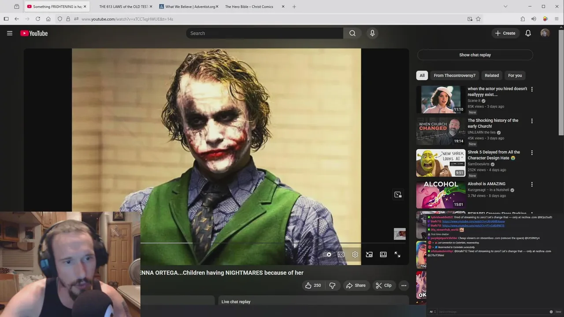View site security padlock info
The height and width of the screenshot is (317, 564).
(x=68, y=19)
